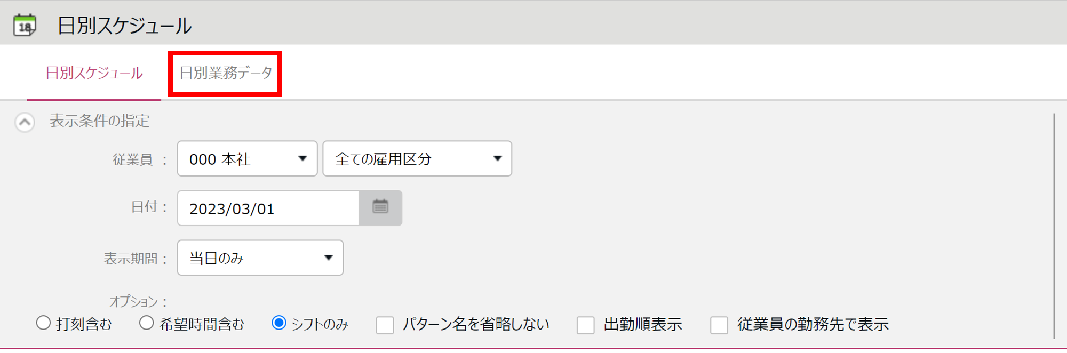The height and width of the screenshot is (353, 1067).
Task: Open the 000 本社 dropdown
Action: 248,158
